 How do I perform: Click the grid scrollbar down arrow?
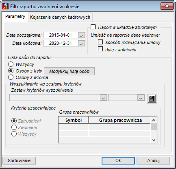tap(154, 140)
